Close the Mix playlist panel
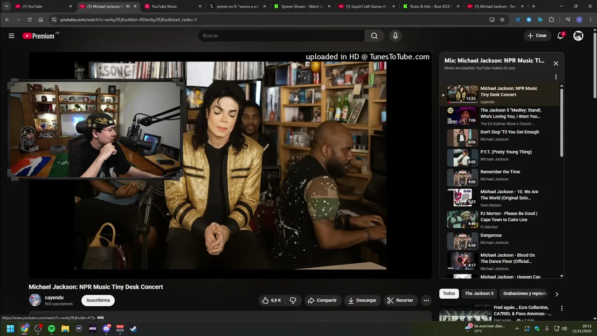The height and width of the screenshot is (336, 597). [555, 63]
